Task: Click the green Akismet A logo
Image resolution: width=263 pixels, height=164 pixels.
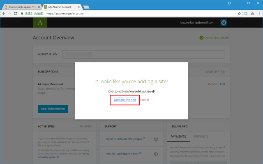Action: tap(40, 23)
